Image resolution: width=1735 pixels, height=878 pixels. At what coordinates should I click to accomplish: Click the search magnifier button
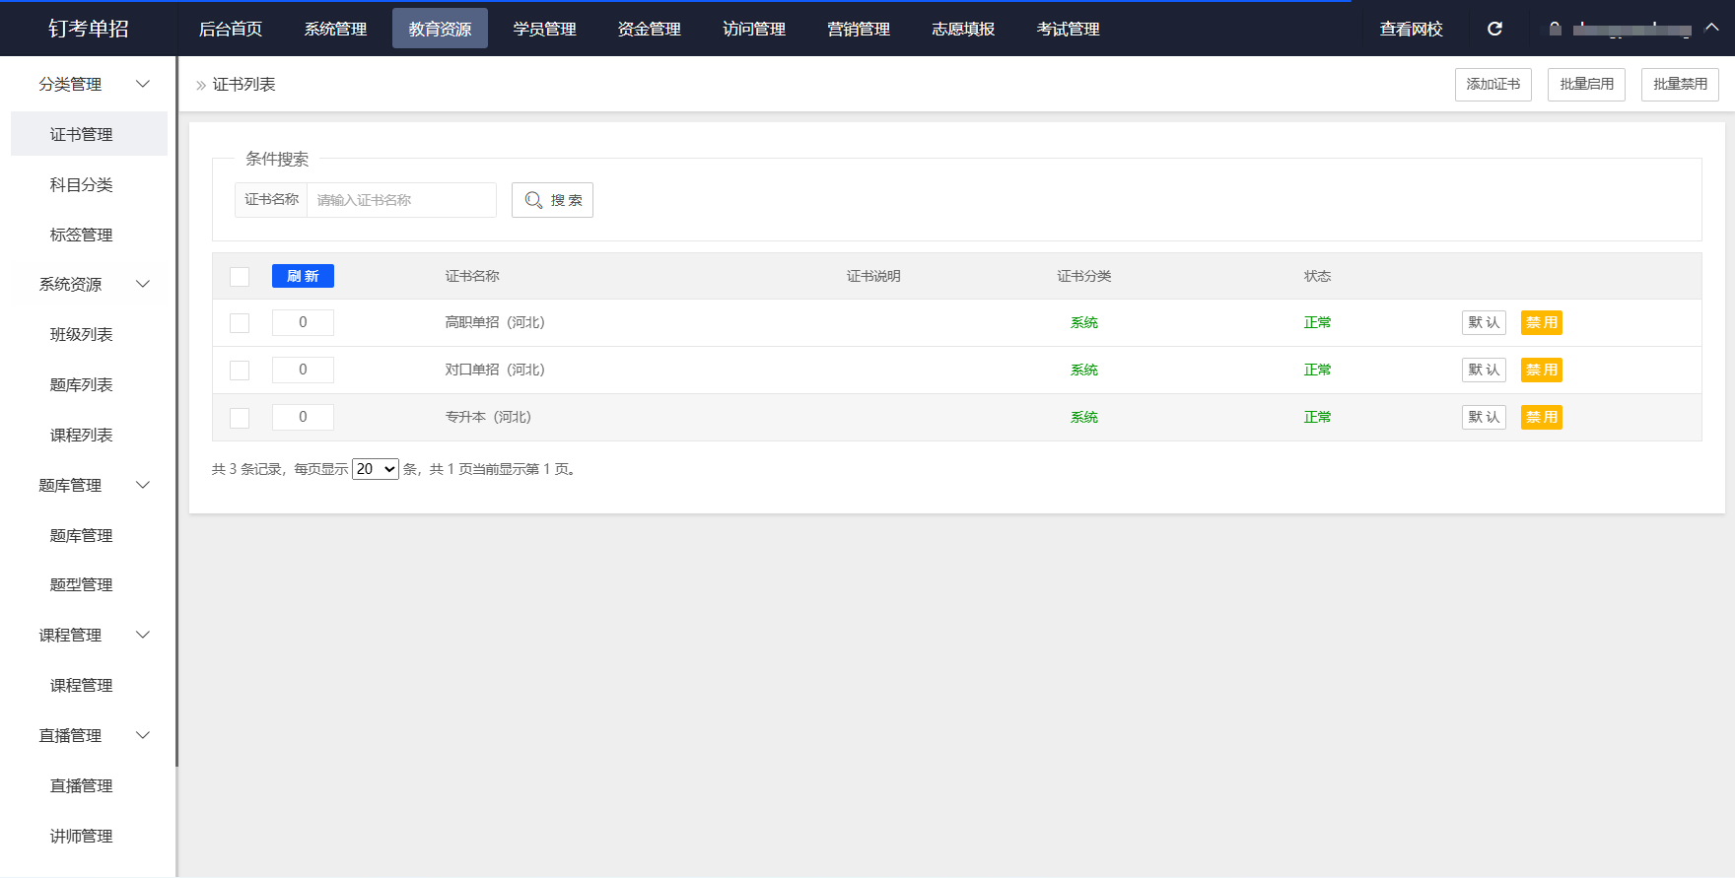552,200
